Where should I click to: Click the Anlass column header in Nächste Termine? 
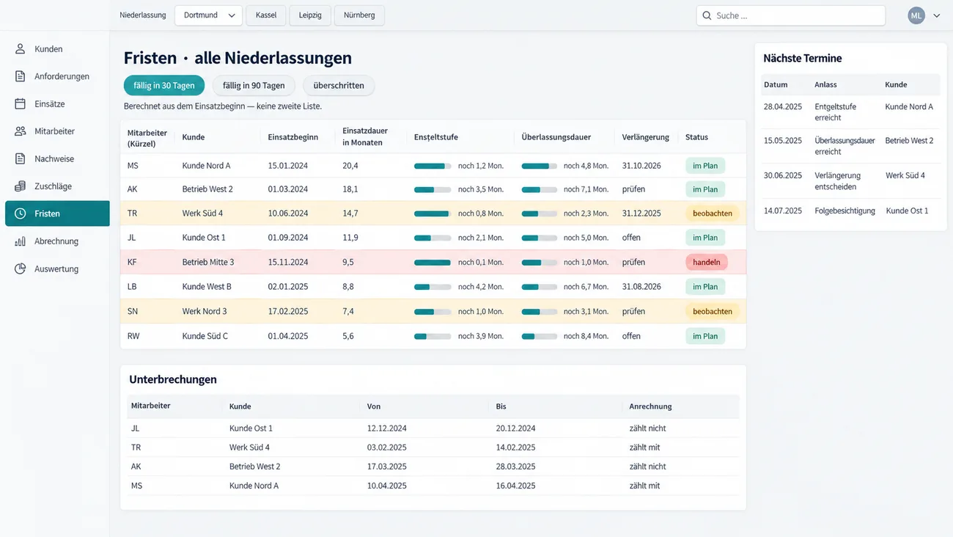[825, 85]
